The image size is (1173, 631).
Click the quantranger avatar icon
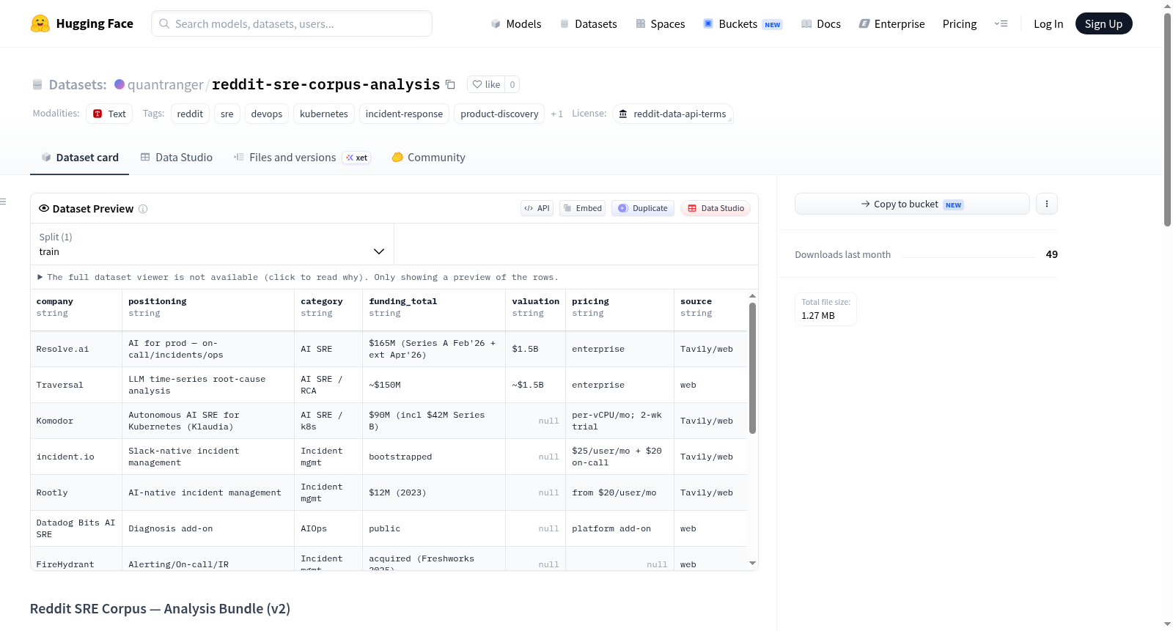click(119, 84)
